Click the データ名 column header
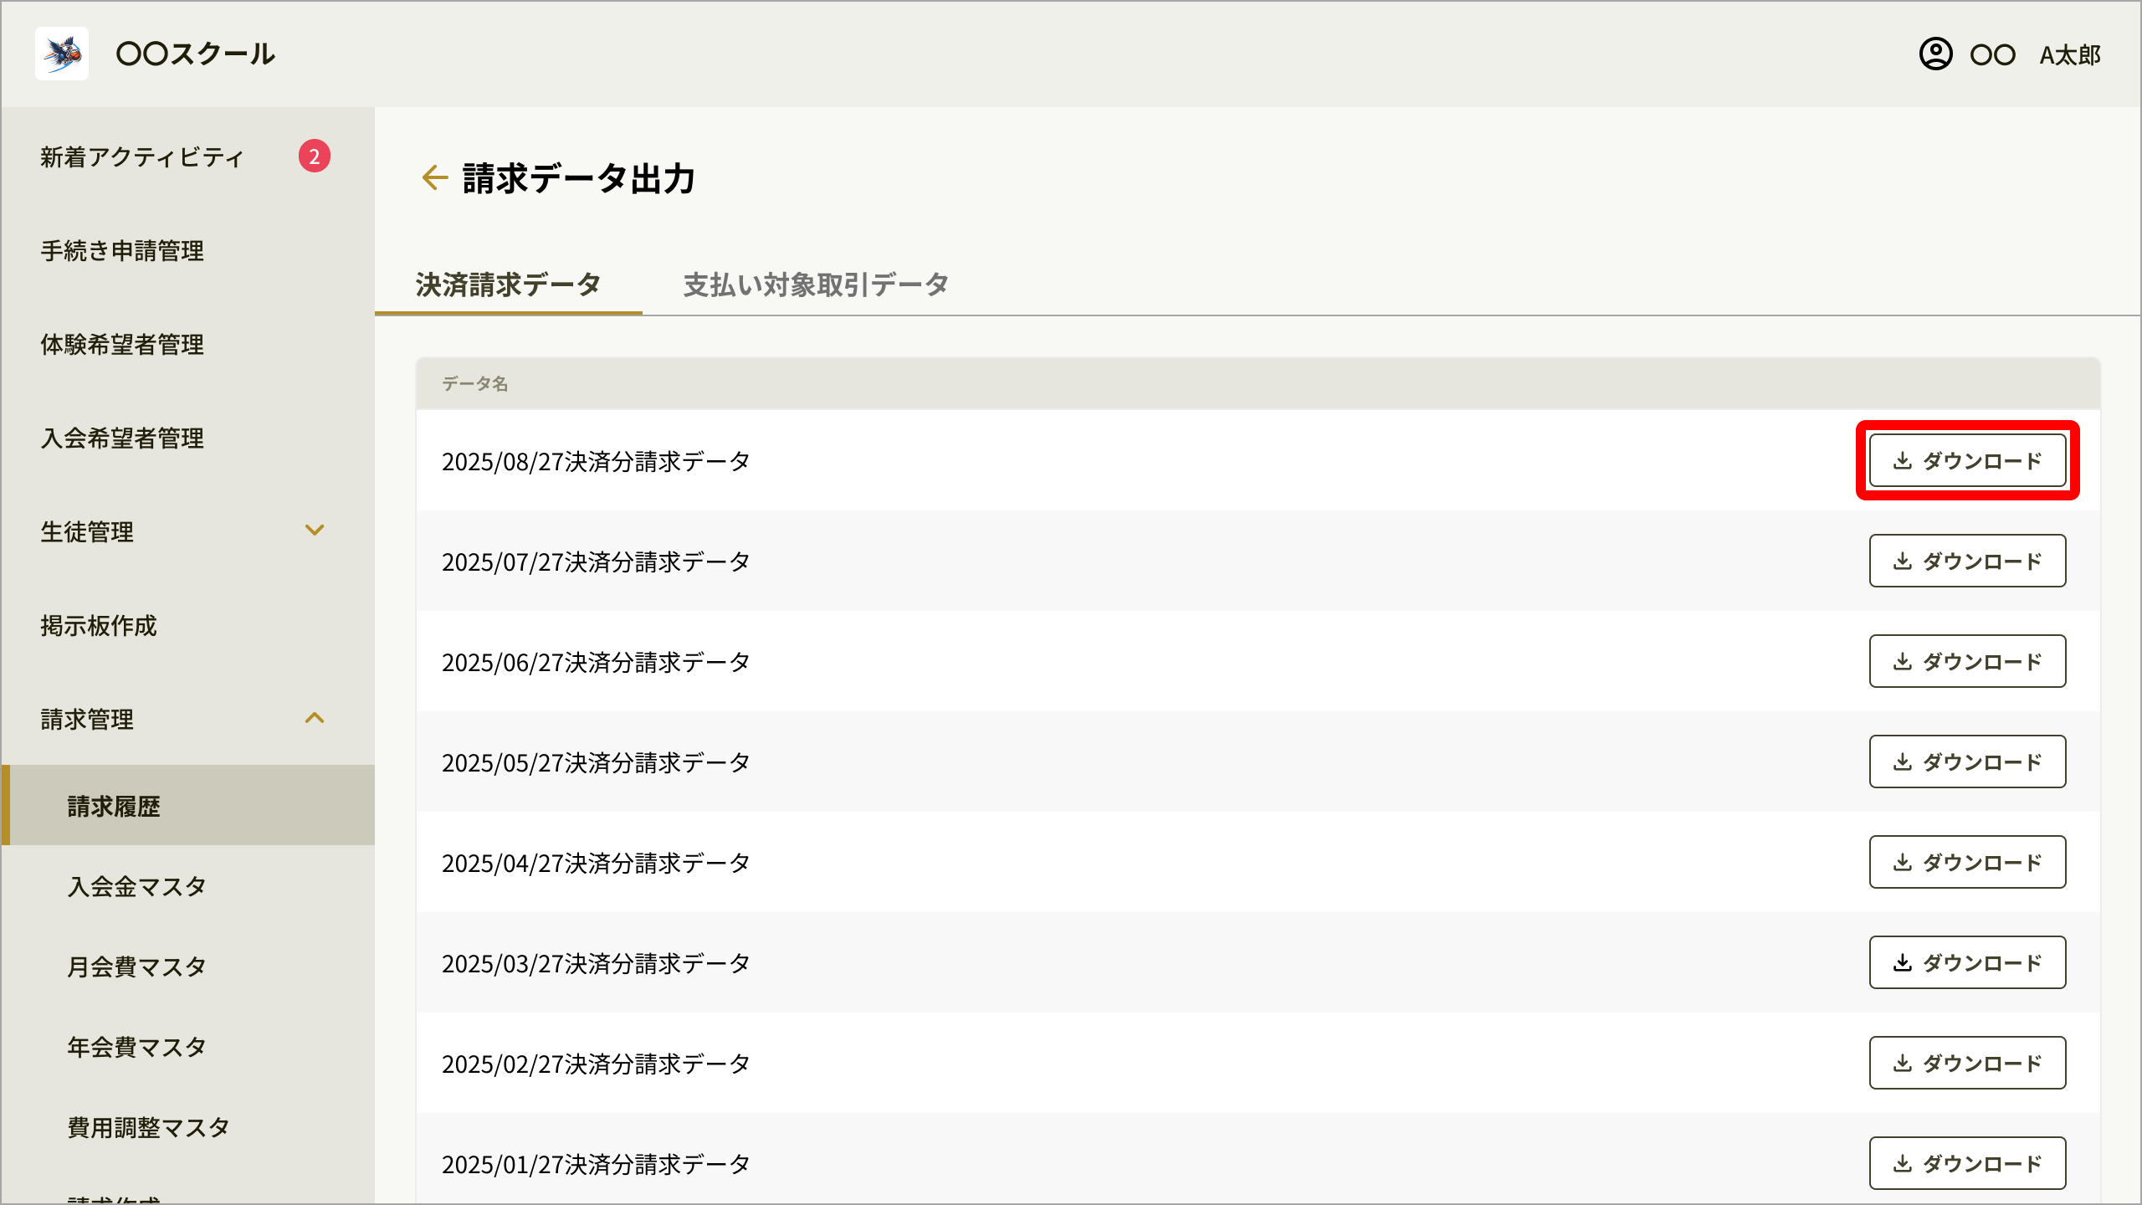The image size is (2142, 1205). point(474,383)
